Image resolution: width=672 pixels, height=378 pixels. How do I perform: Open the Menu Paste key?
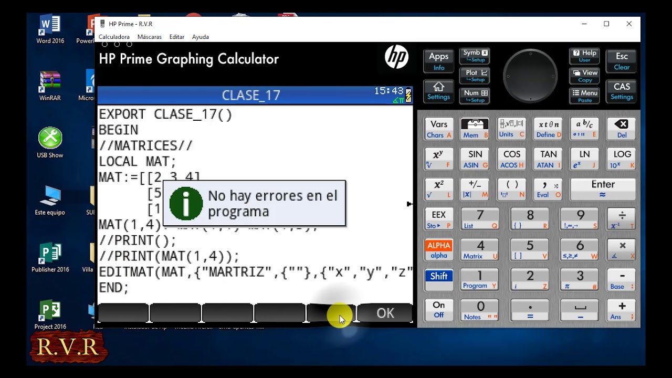pyautogui.click(x=584, y=96)
